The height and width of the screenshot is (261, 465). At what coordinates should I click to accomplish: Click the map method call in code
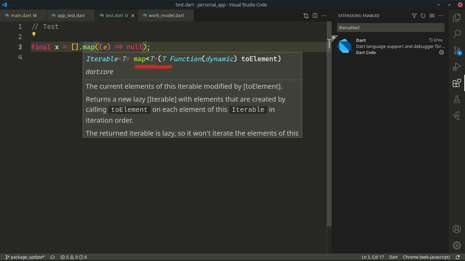(x=89, y=47)
